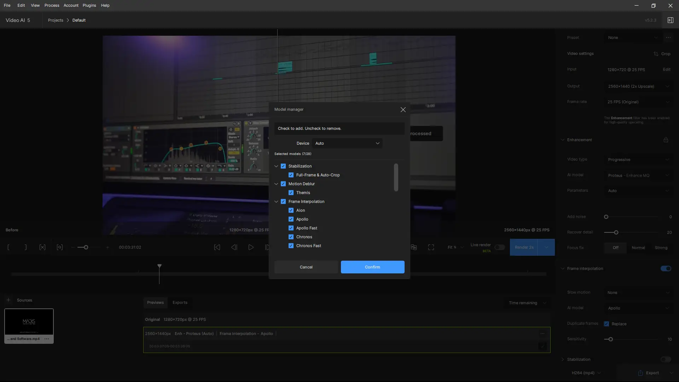The image size is (679, 382).
Task: Click the Crop icon in Video settings
Action: tap(656, 54)
